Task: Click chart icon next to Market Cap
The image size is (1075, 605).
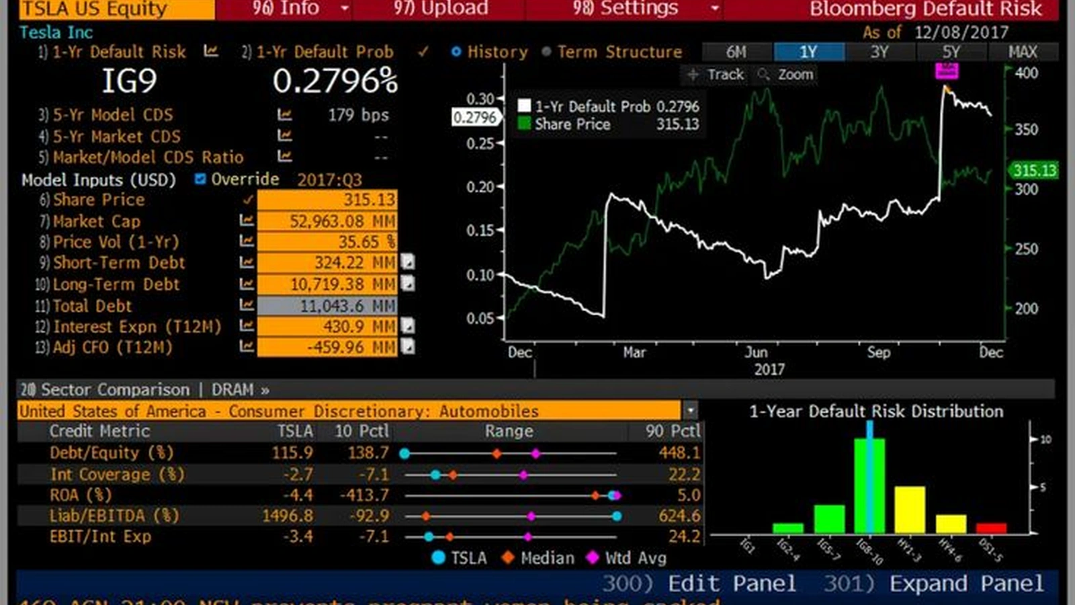Action: [x=247, y=220]
